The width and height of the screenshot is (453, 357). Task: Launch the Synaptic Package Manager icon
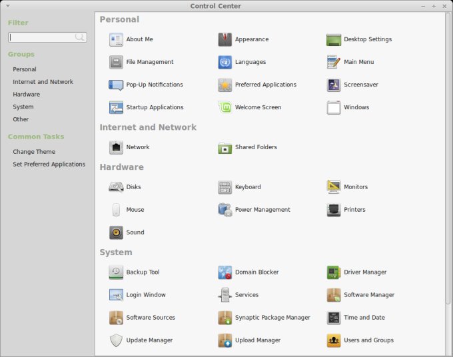point(225,318)
